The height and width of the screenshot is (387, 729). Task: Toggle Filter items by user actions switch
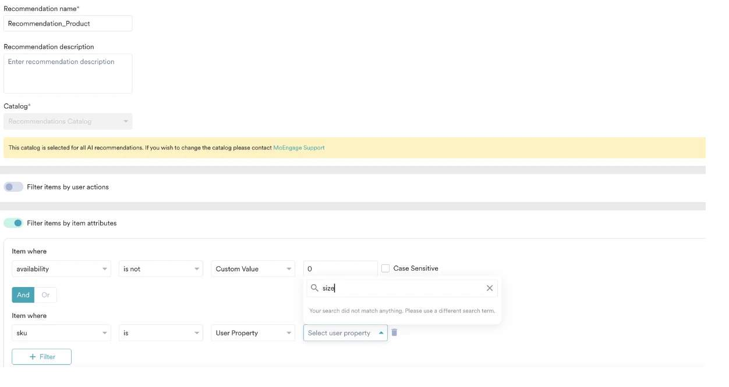click(x=13, y=187)
